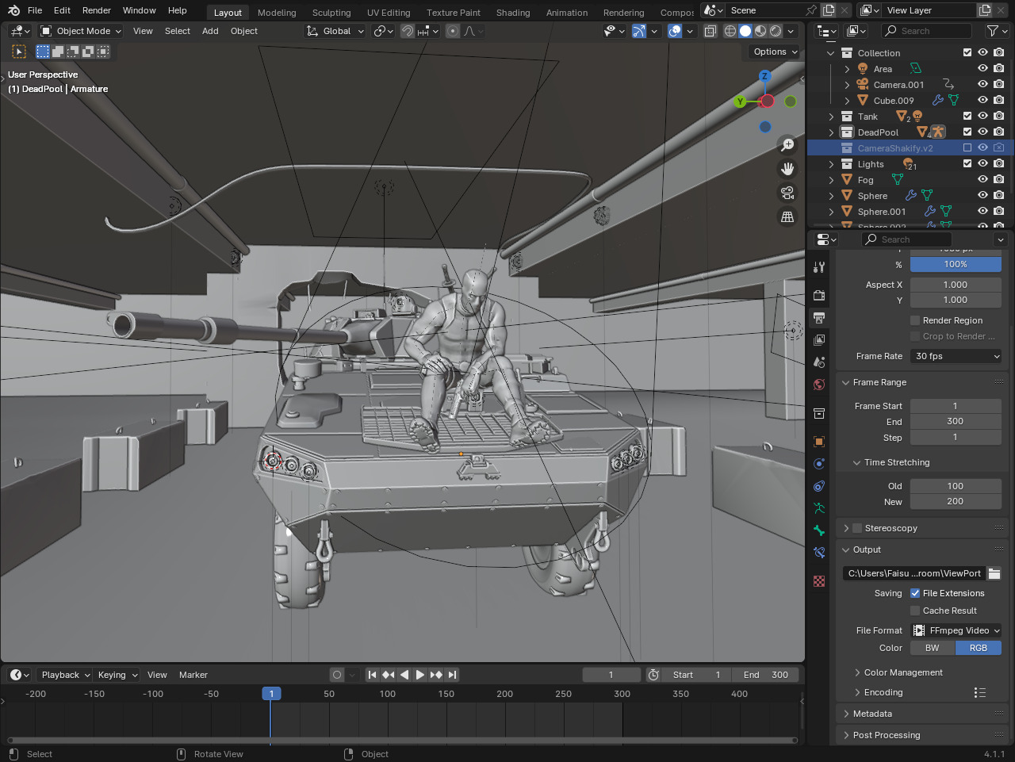1015x762 pixels.
Task: Toggle X-ray view icon
Action: [710, 31]
